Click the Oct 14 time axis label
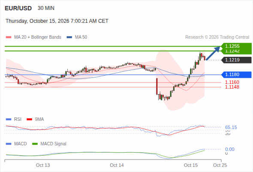The width and height of the screenshot is (253, 172). (117, 165)
